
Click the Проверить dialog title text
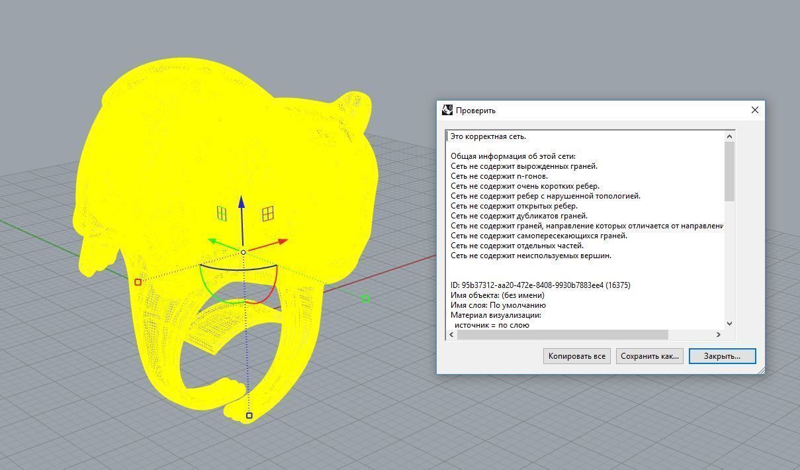(475, 111)
